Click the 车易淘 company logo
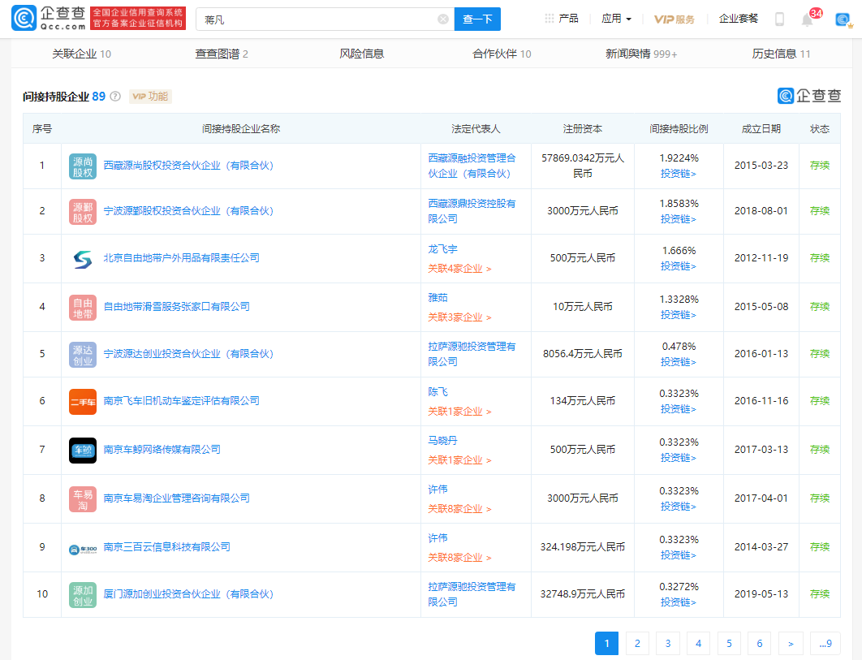This screenshot has height=660, width=862. pyautogui.click(x=83, y=499)
